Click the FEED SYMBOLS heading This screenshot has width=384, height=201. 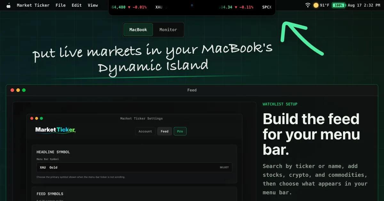pyautogui.click(x=50, y=194)
